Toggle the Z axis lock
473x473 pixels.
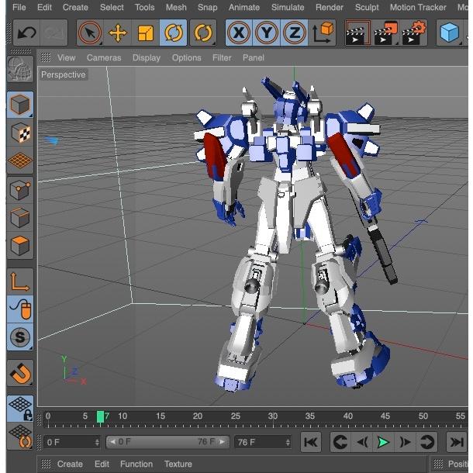tap(294, 33)
